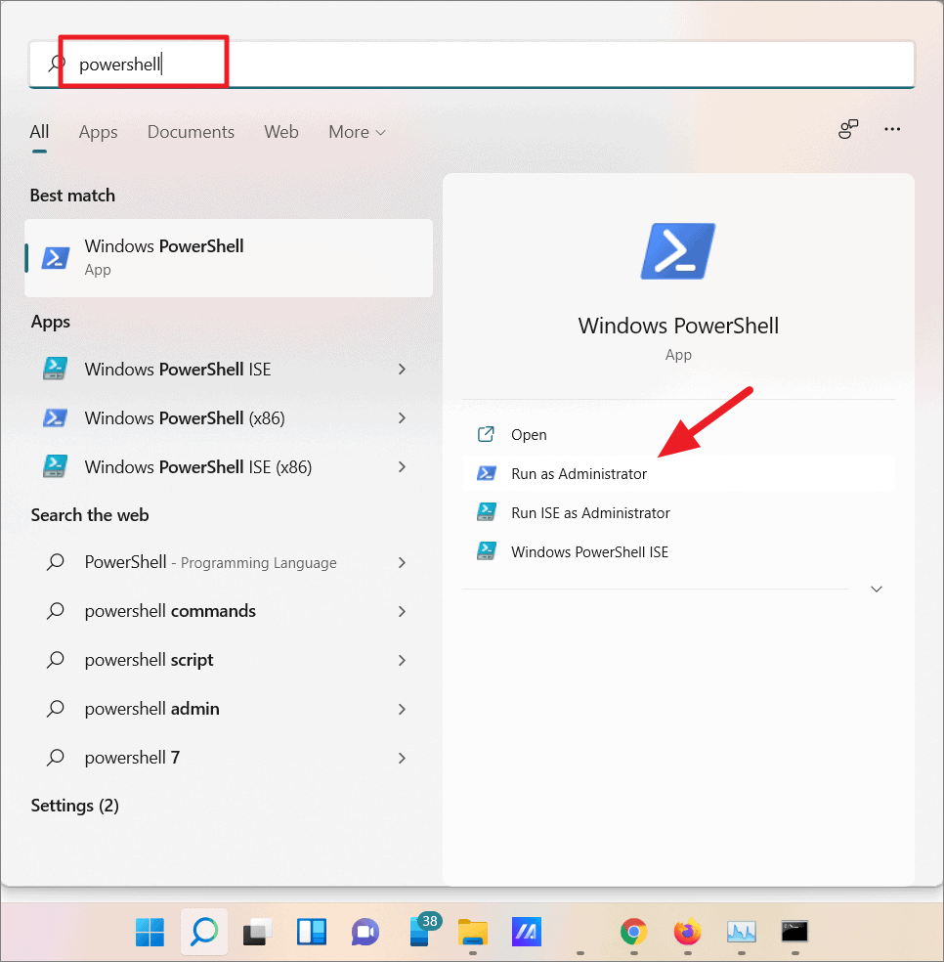Click Open to launch PowerShell

[x=530, y=434]
